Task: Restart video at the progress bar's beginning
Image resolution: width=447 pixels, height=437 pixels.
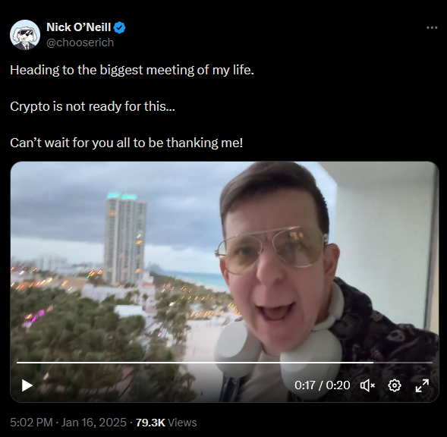Action: coord(17,363)
